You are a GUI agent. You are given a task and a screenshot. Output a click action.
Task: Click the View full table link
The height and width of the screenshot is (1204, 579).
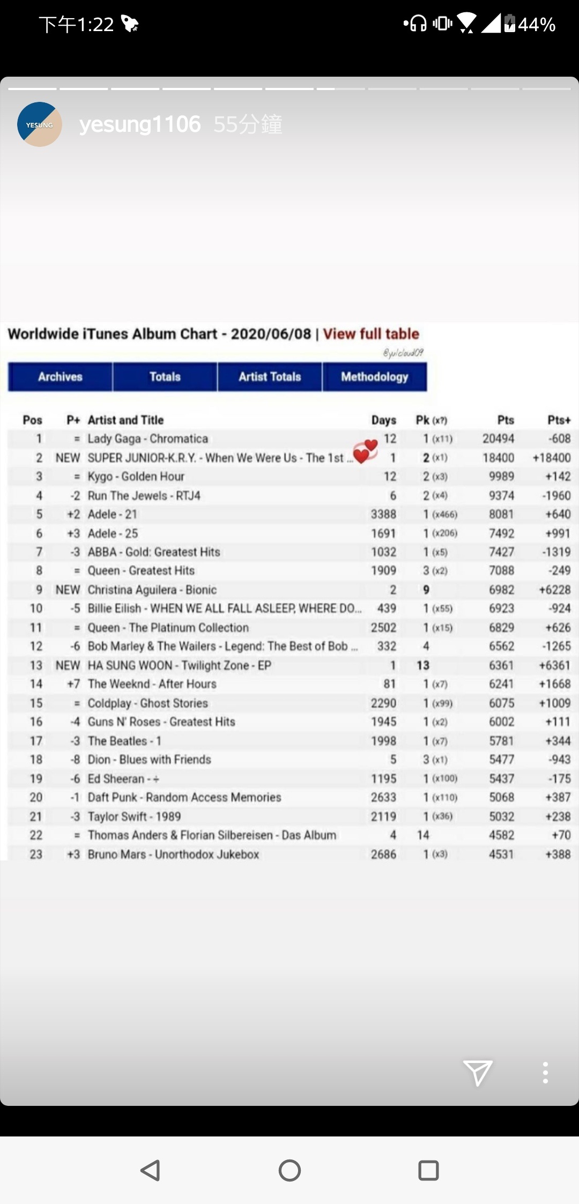371,333
